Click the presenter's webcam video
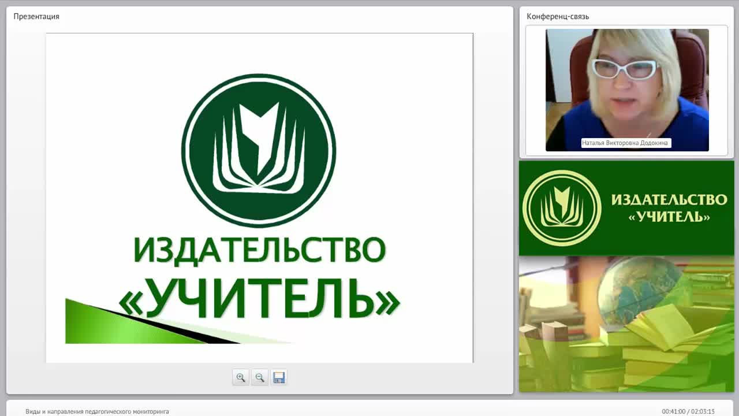Image resolution: width=739 pixels, height=416 pixels. click(627, 90)
